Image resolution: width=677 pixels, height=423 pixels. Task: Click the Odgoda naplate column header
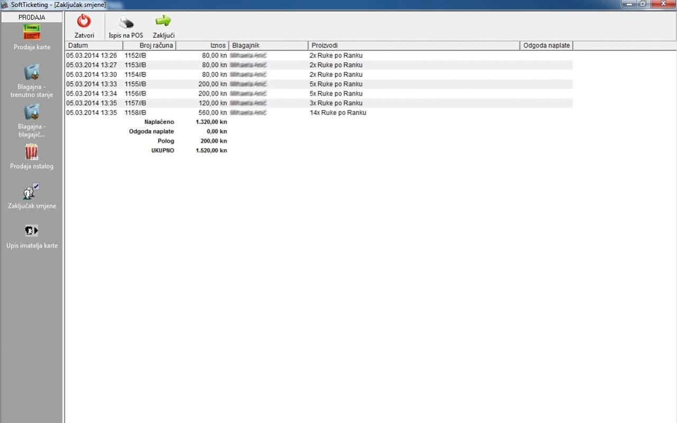coord(546,45)
